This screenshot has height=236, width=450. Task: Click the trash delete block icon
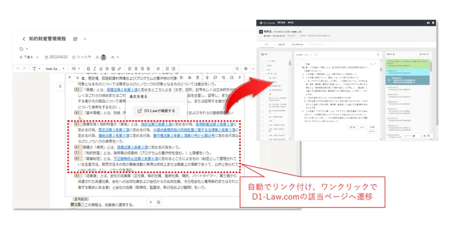point(198,78)
